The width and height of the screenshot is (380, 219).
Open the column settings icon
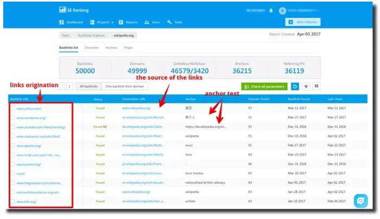[x=317, y=86]
